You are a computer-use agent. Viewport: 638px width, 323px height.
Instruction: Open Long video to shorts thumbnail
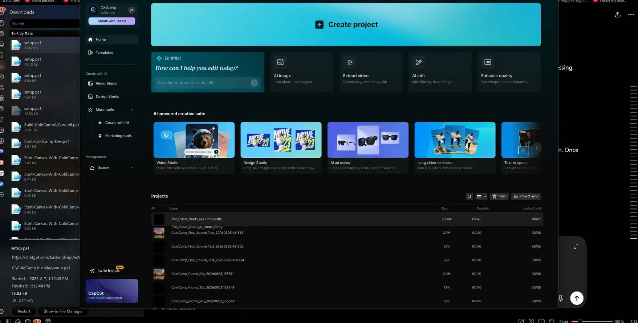(455, 140)
